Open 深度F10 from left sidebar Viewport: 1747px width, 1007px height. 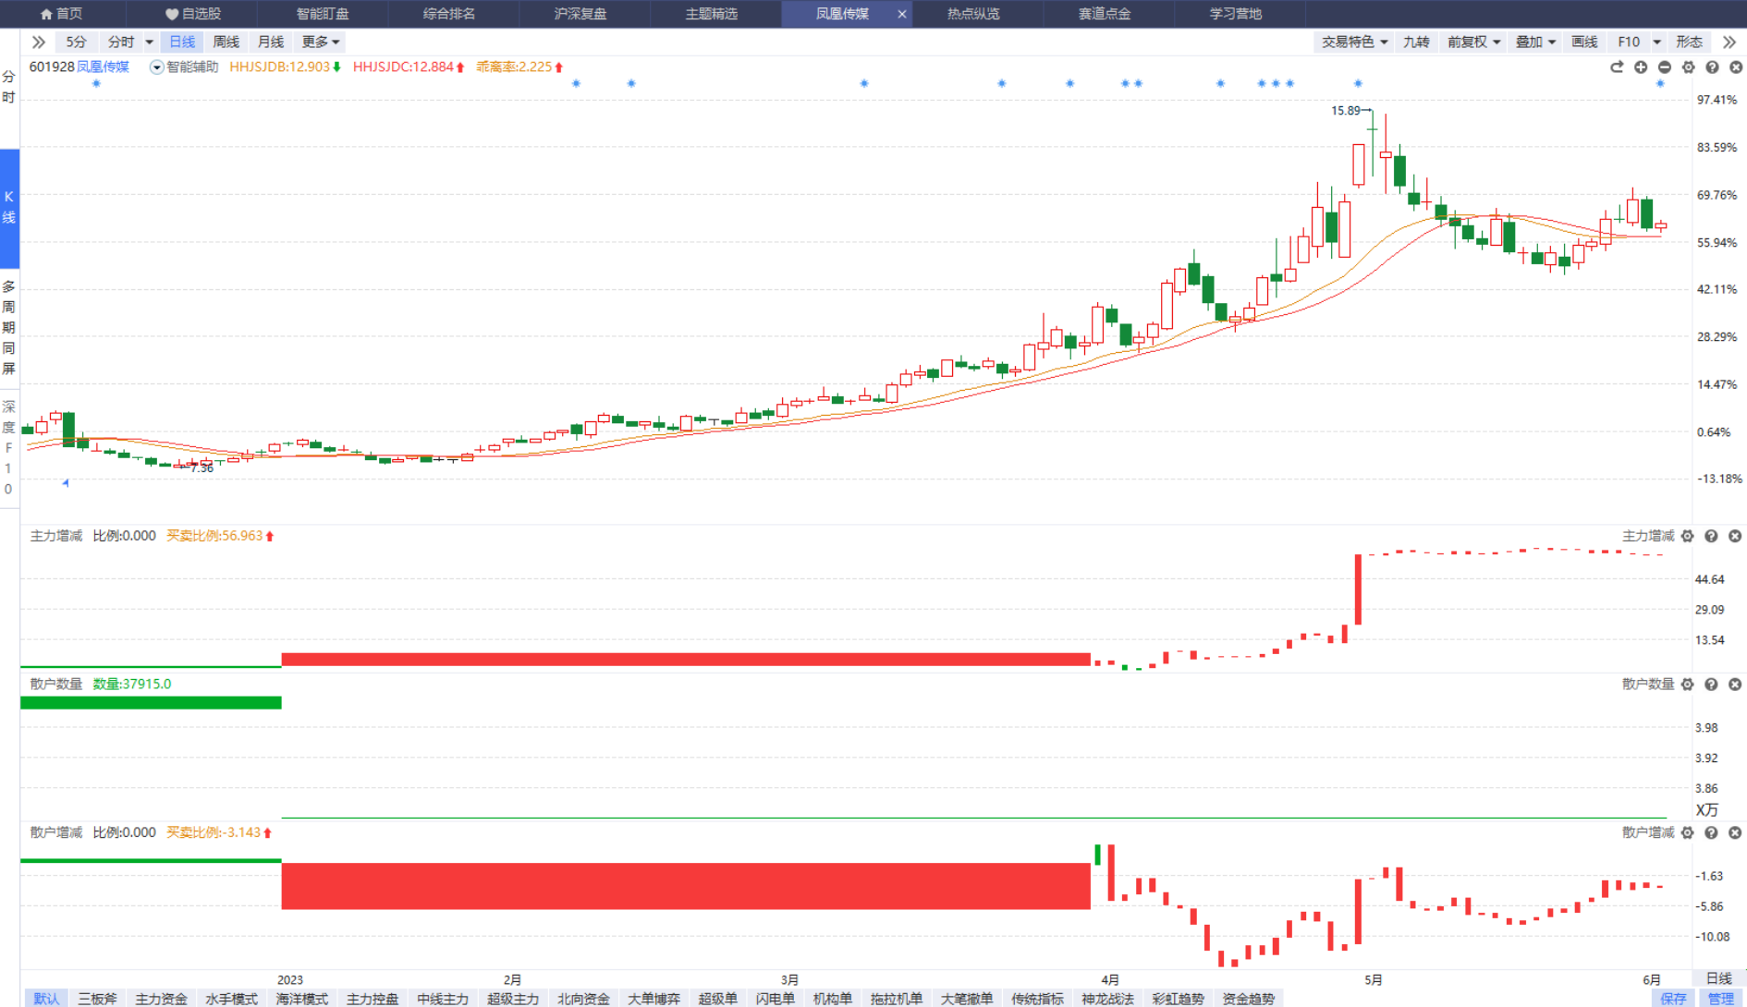click(x=8, y=447)
